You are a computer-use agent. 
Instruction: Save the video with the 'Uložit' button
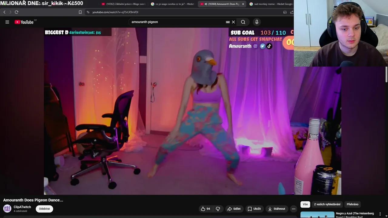coord(254,209)
